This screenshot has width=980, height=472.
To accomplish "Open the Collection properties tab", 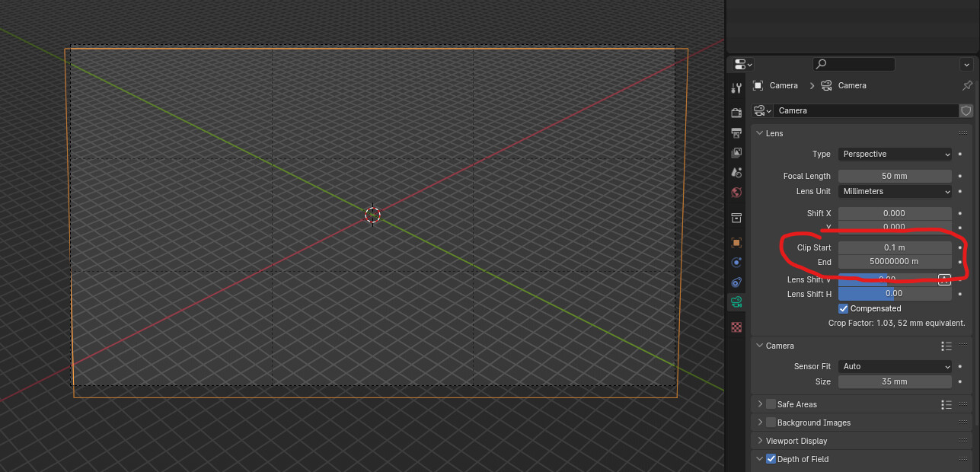I will [736, 218].
